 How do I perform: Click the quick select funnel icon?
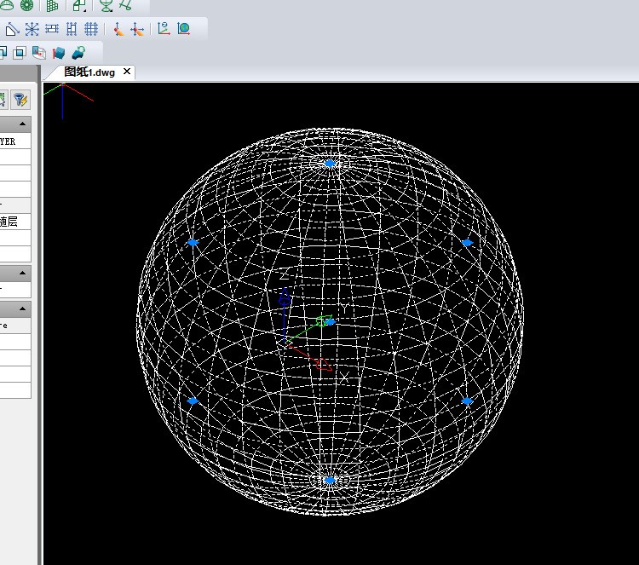[20, 100]
